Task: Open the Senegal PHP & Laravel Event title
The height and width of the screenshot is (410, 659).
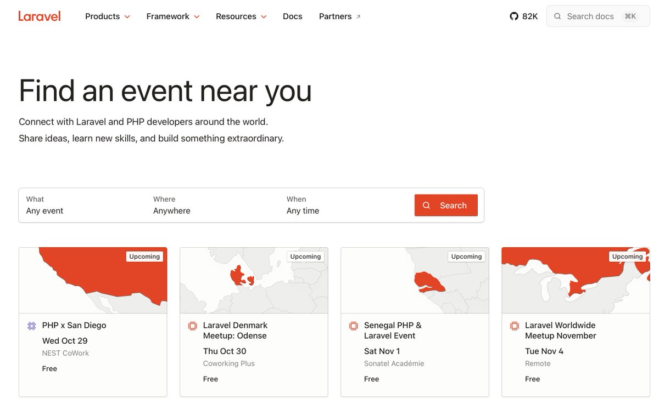Action: (393, 331)
